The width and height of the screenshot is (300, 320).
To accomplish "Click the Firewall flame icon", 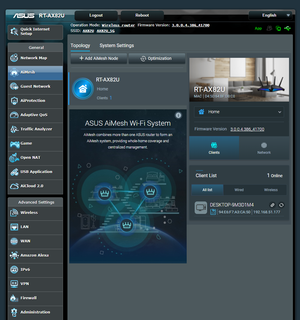I will click(x=14, y=298).
